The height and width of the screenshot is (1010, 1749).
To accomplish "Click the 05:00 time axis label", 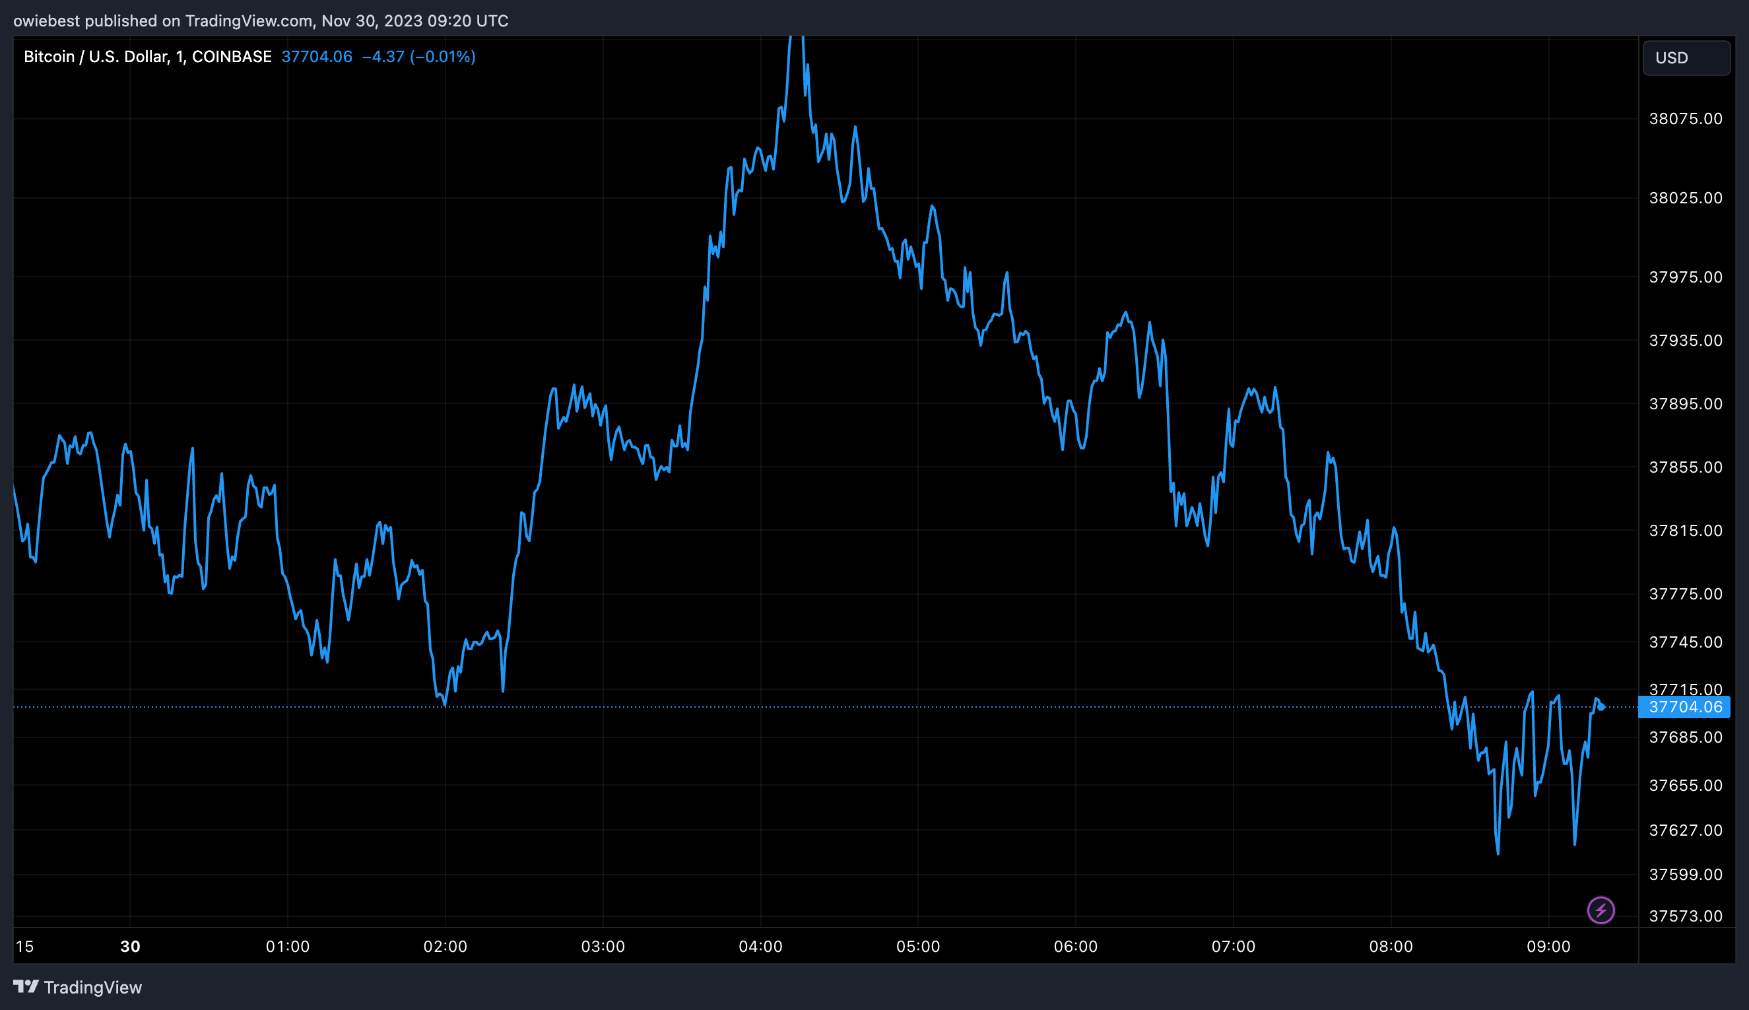I will point(918,946).
